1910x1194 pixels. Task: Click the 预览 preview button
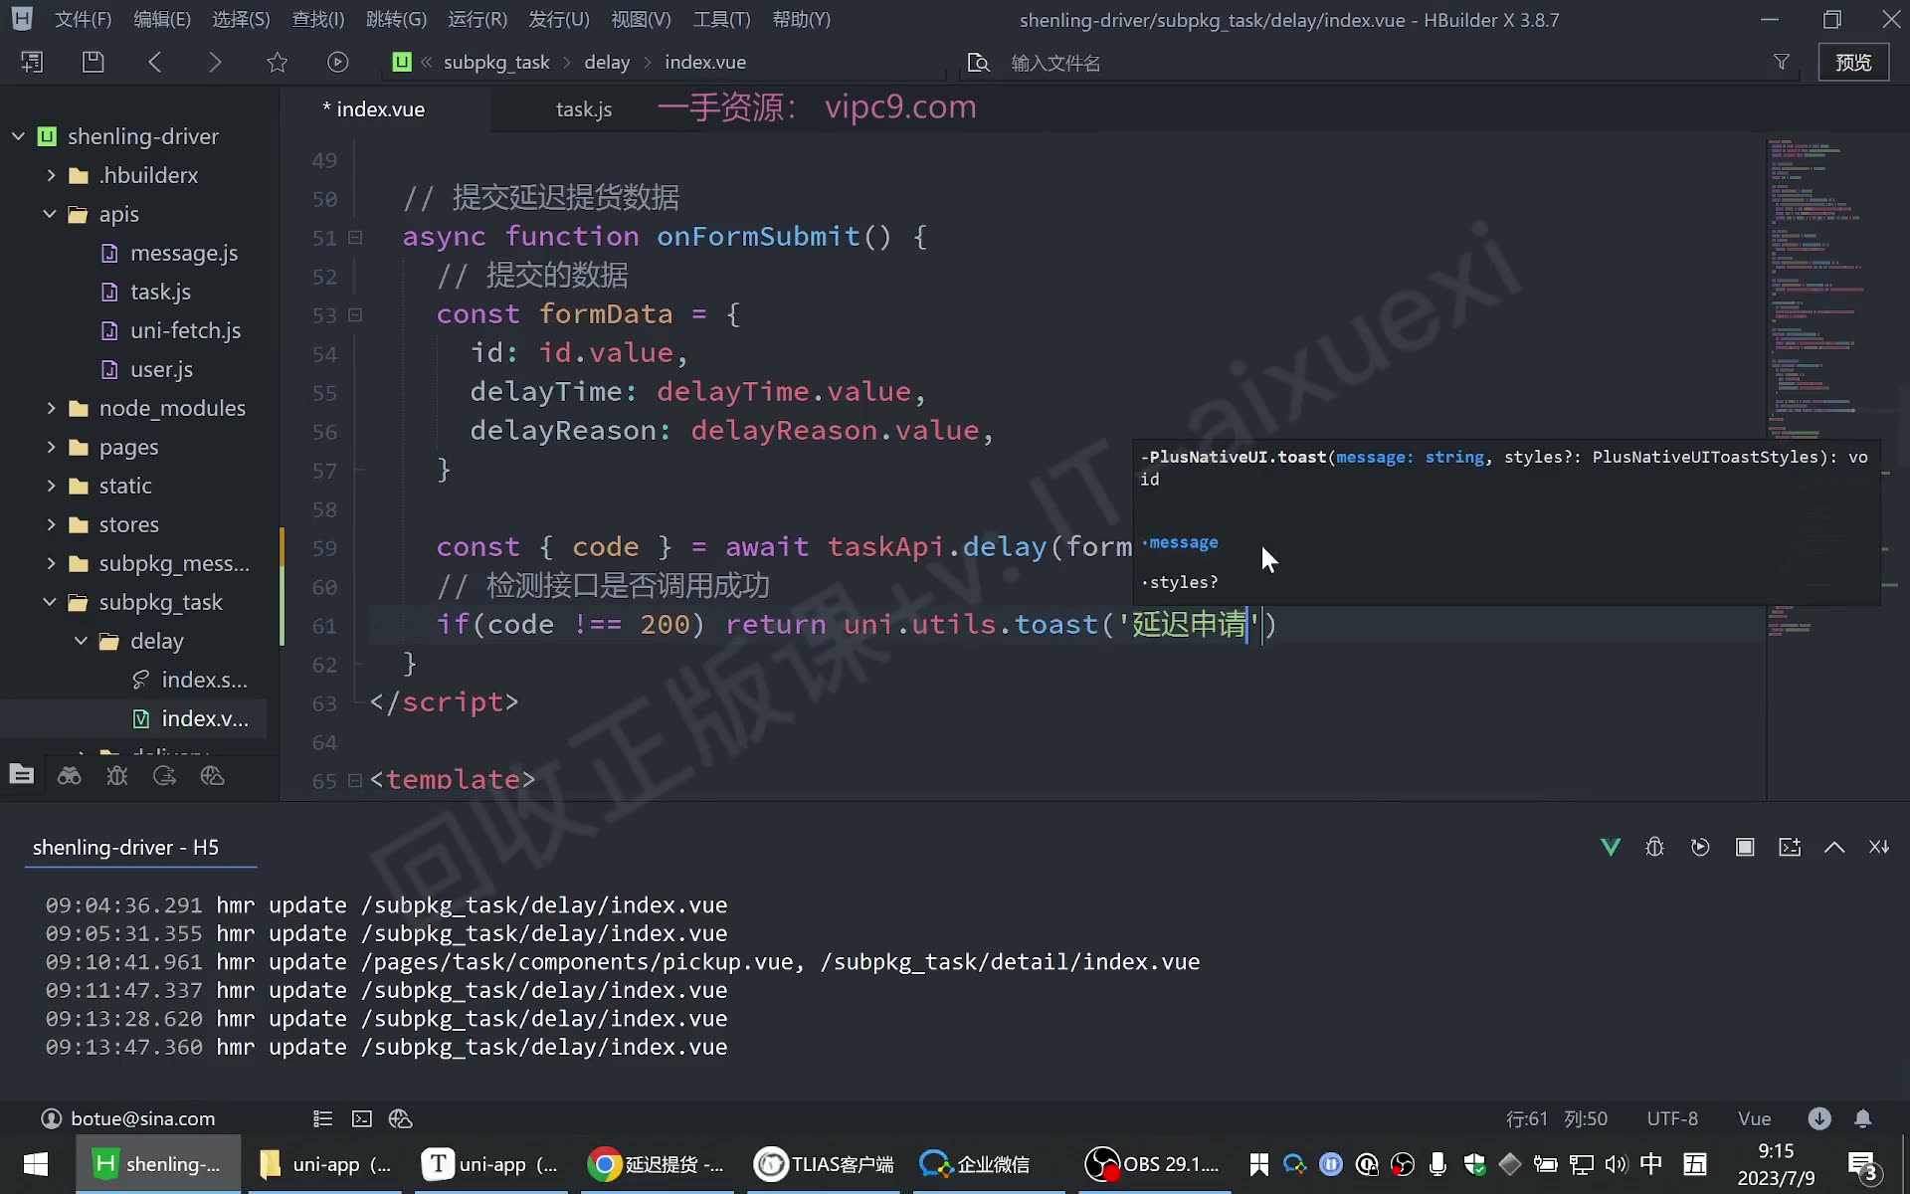pyautogui.click(x=1853, y=62)
